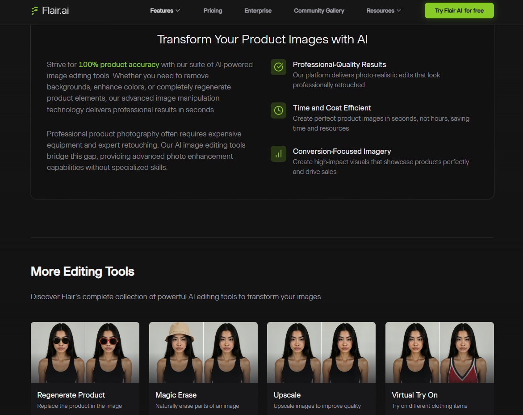Open the Virtual Try On thumbnail
This screenshot has width=523, height=415.
pyautogui.click(x=439, y=352)
